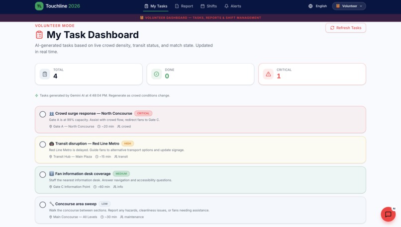The width and height of the screenshot is (401, 227).
Task: Open the Report tab
Action: [x=184, y=6]
